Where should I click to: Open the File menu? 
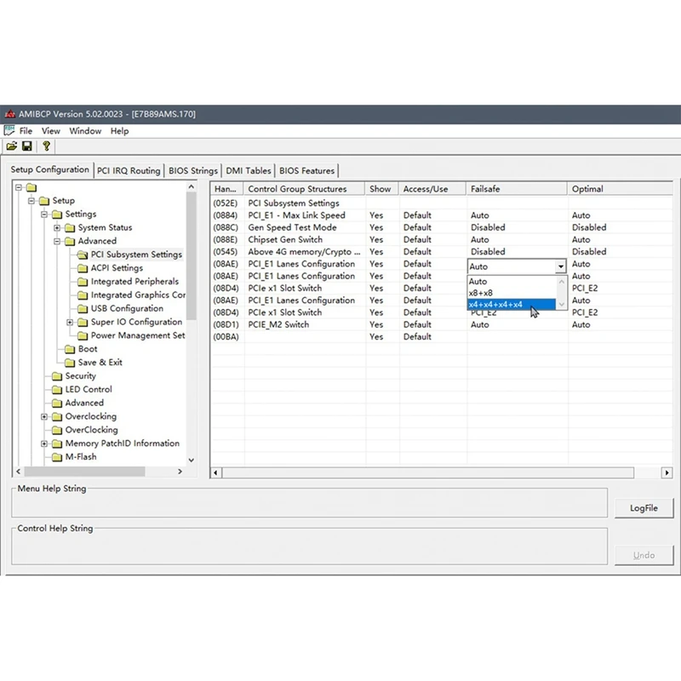[x=26, y=131]
